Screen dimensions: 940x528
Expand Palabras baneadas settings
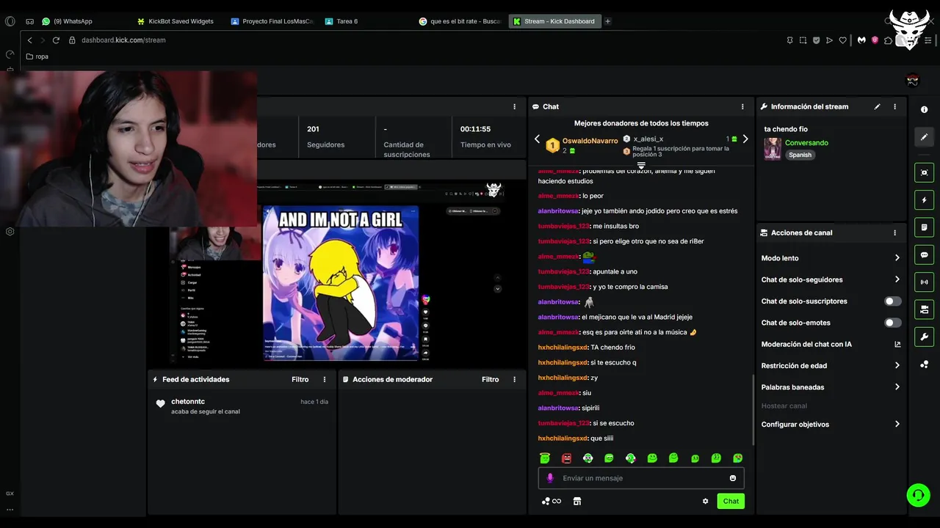point(830,387)
